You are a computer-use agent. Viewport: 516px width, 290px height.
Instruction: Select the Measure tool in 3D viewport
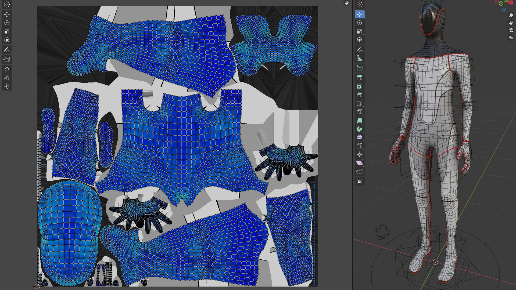(x=359, y=59)
